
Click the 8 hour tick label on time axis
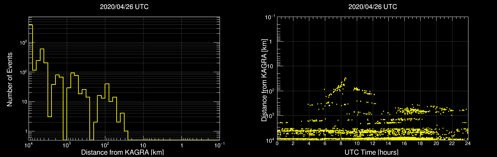pyautogui.click(x=341, y=143)
